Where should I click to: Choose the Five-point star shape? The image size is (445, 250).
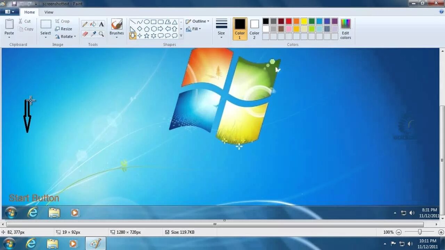point(147,36)
